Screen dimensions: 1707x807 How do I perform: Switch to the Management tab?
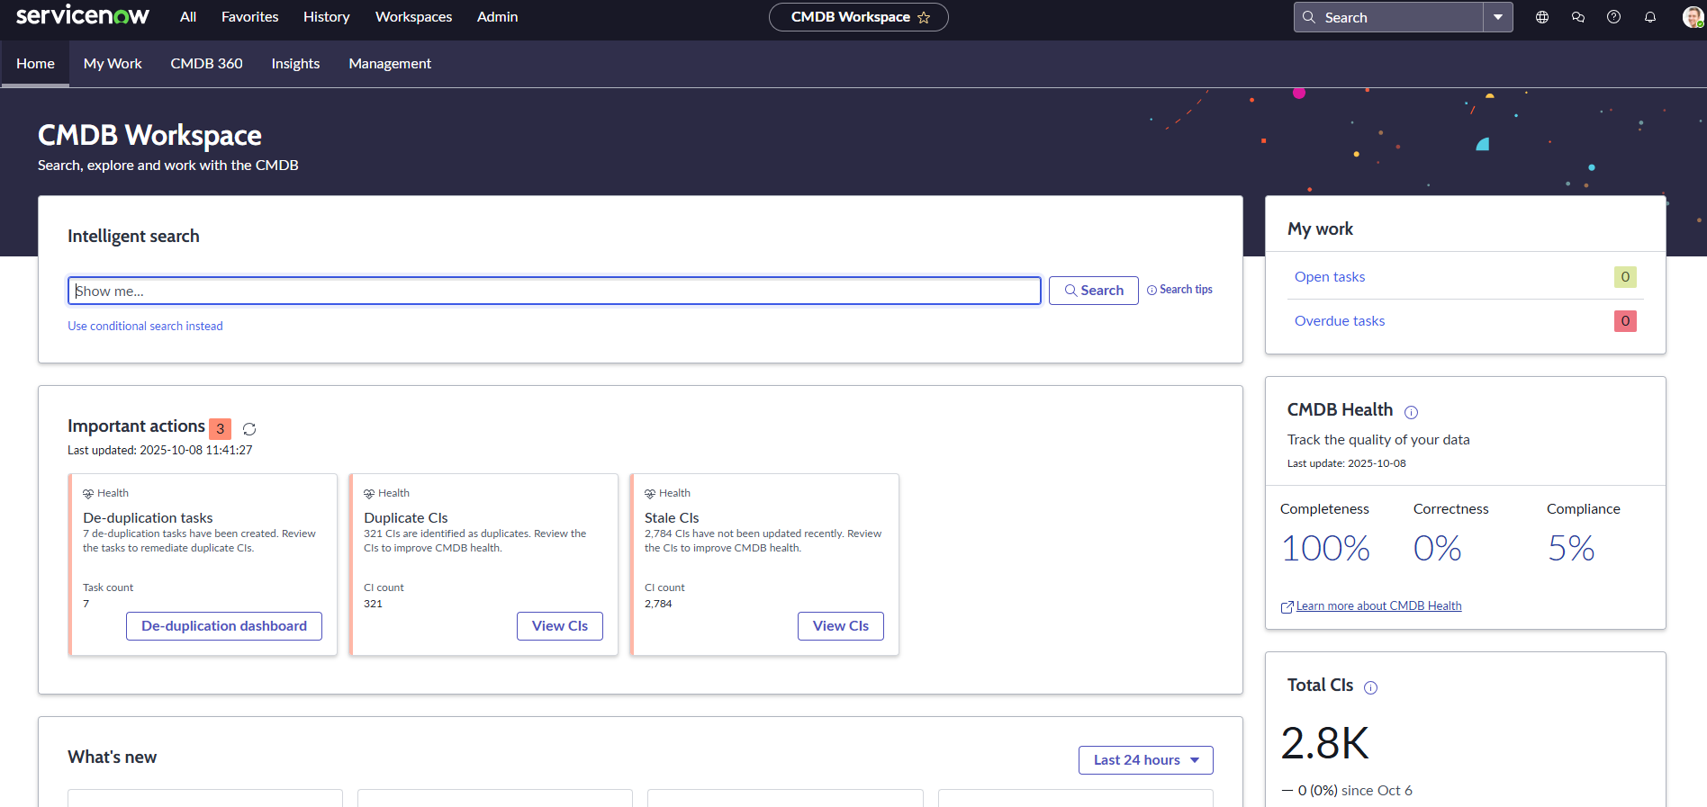click(x=390, y=64)
